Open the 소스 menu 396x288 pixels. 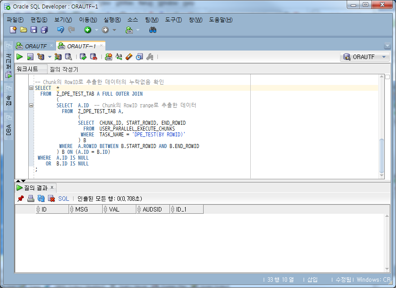coord(133,20)
